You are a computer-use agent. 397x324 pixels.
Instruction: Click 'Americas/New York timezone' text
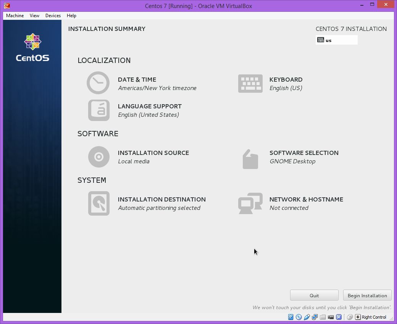pyautogui.click(x=157, y=88)
